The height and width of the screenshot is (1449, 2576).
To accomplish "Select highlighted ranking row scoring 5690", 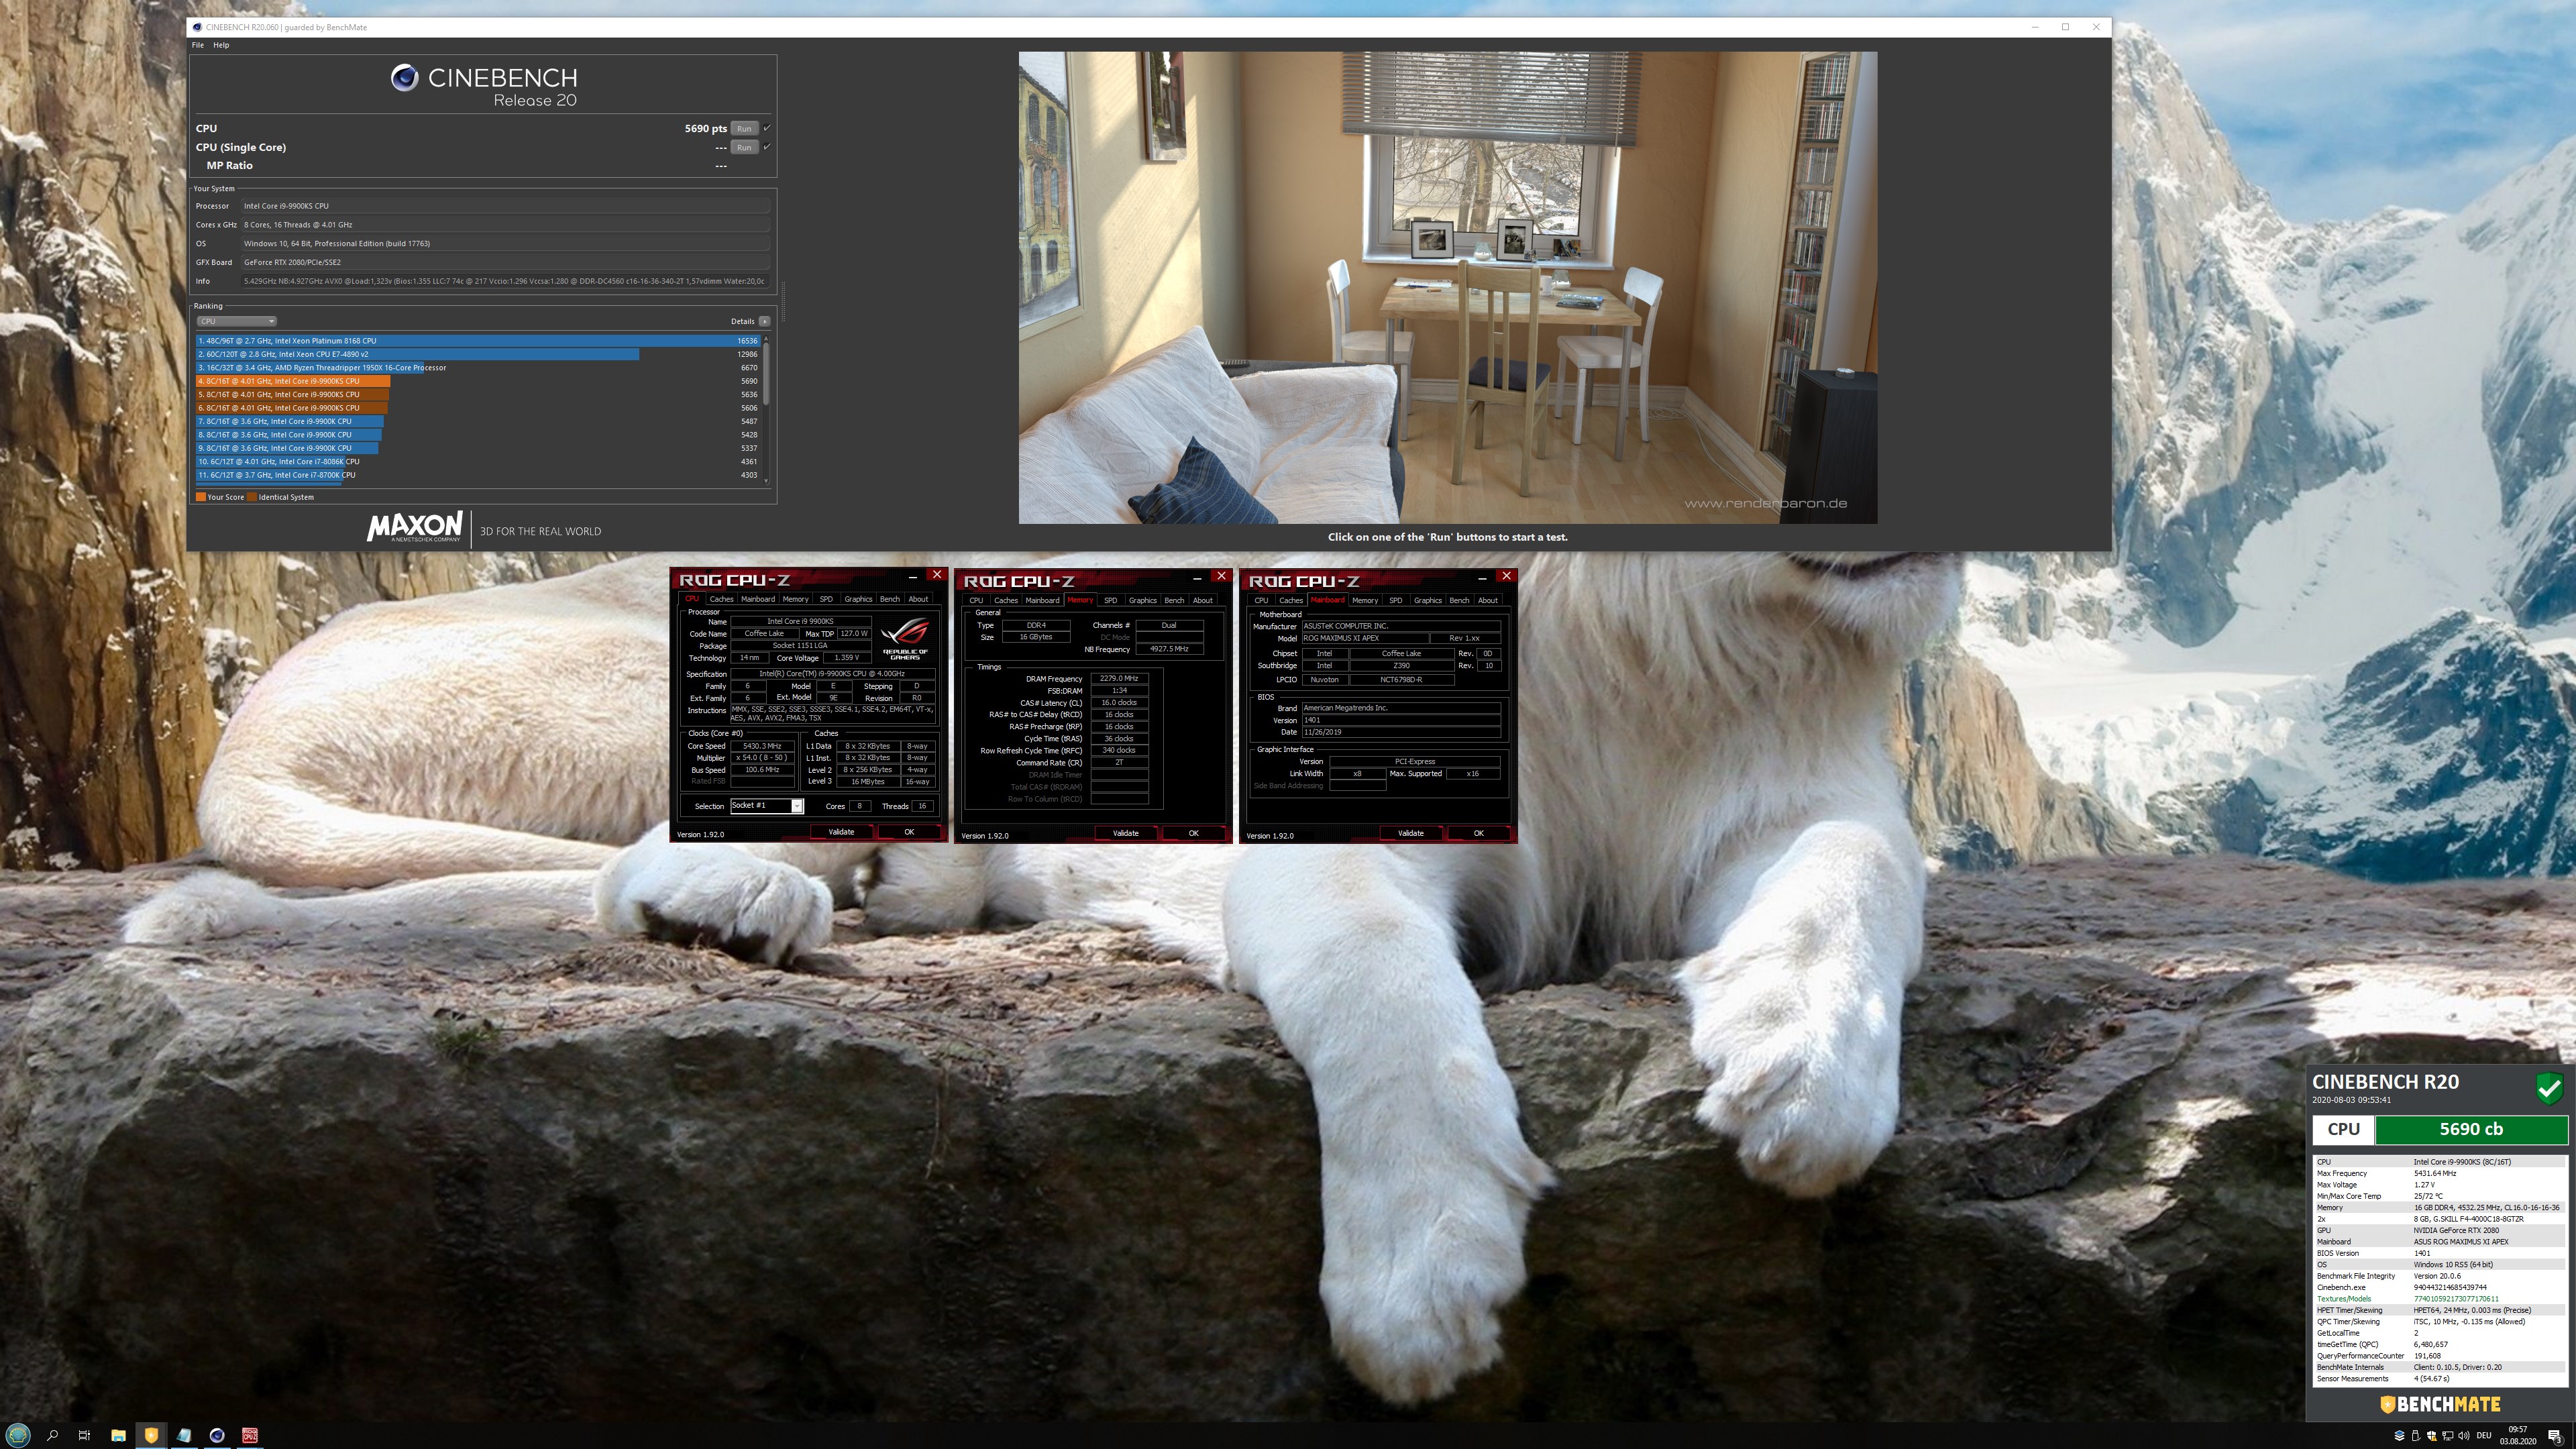I will coord(479,381).
